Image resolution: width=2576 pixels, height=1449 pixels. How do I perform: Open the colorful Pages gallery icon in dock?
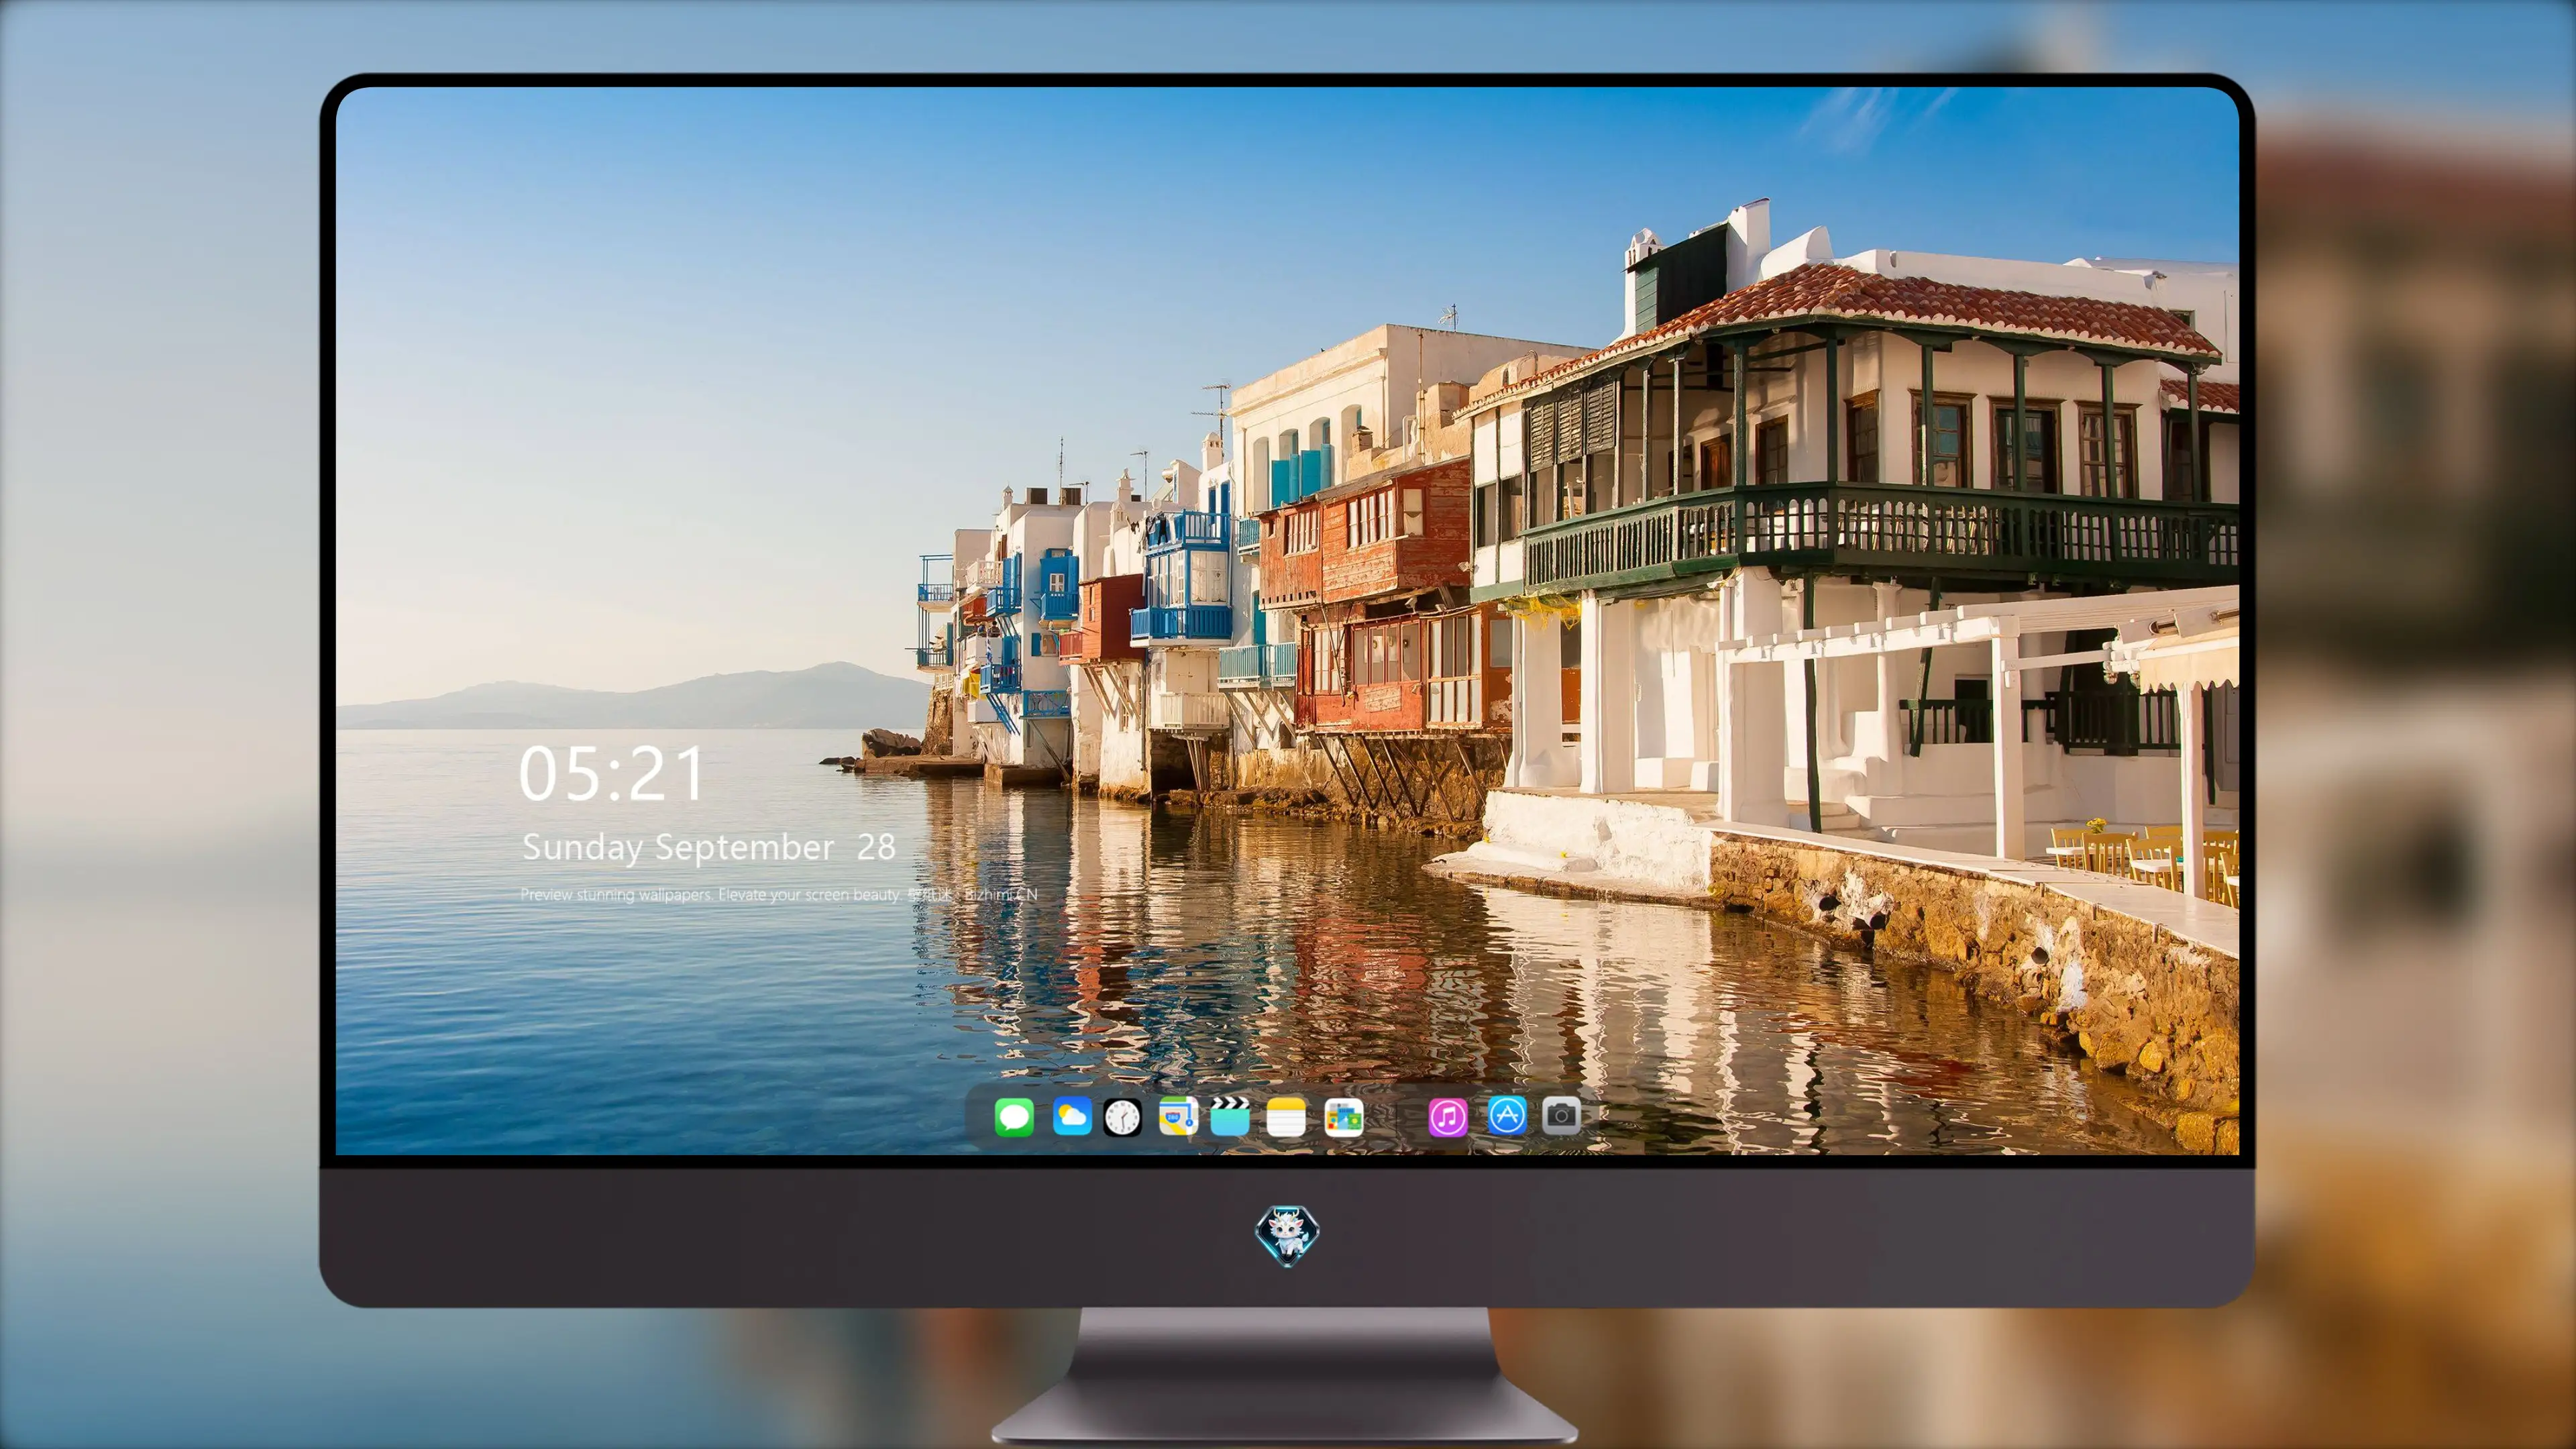point(1343,1116)
